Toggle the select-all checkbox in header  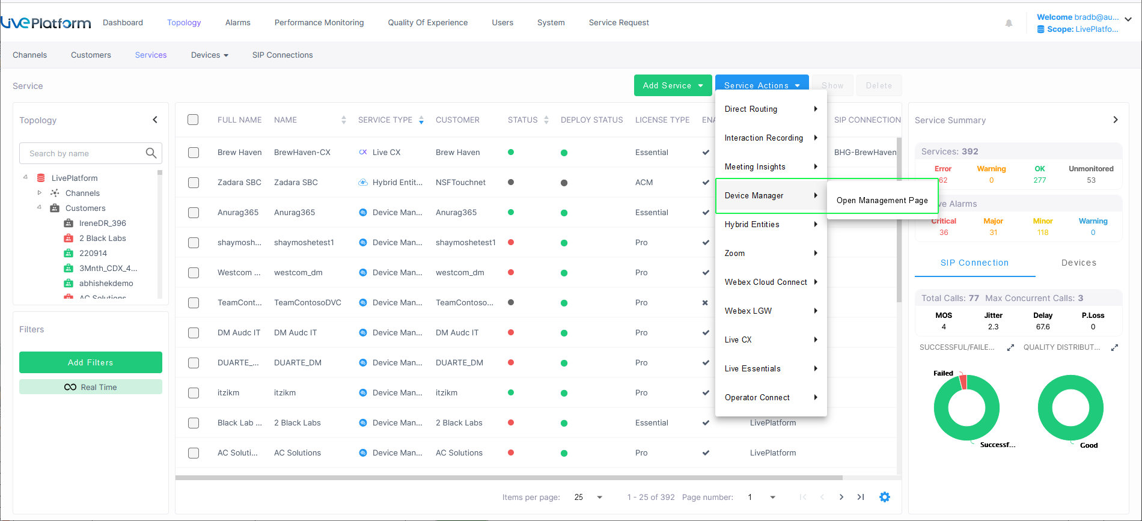tap(193, 120)
